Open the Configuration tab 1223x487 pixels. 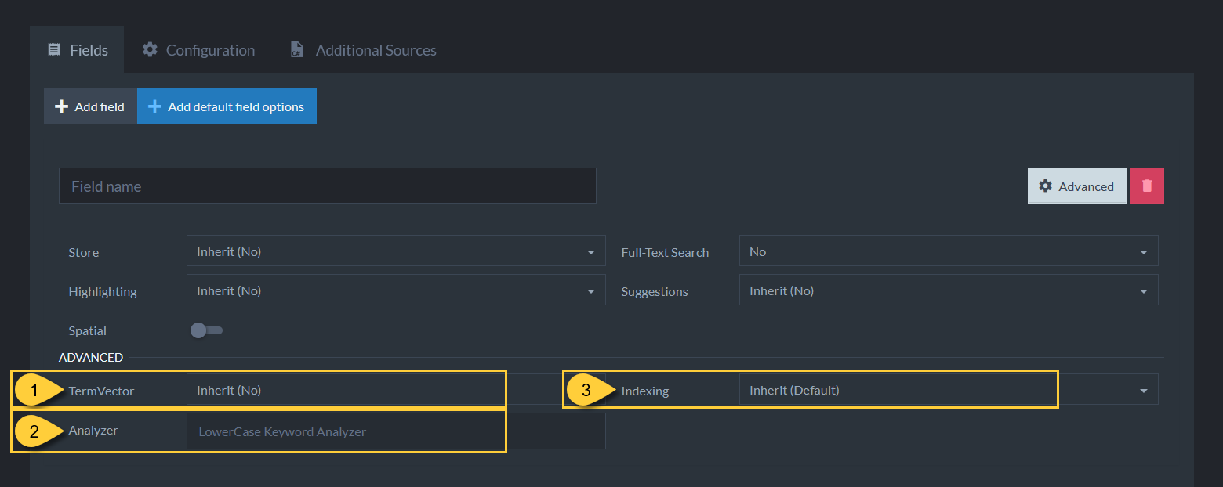pyautogui.click(x=198, y=50)
